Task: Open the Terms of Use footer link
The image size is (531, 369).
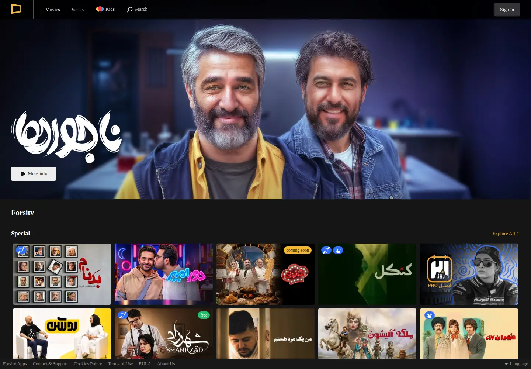Action: [x=120, y=364]
